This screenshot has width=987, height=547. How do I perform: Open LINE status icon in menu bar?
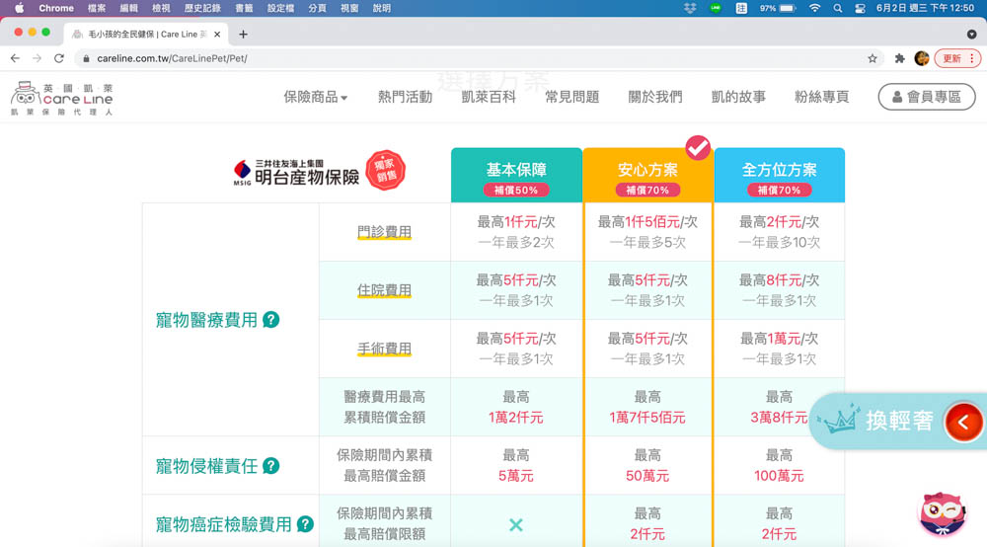pyautogui.click(x=716, y=8)
